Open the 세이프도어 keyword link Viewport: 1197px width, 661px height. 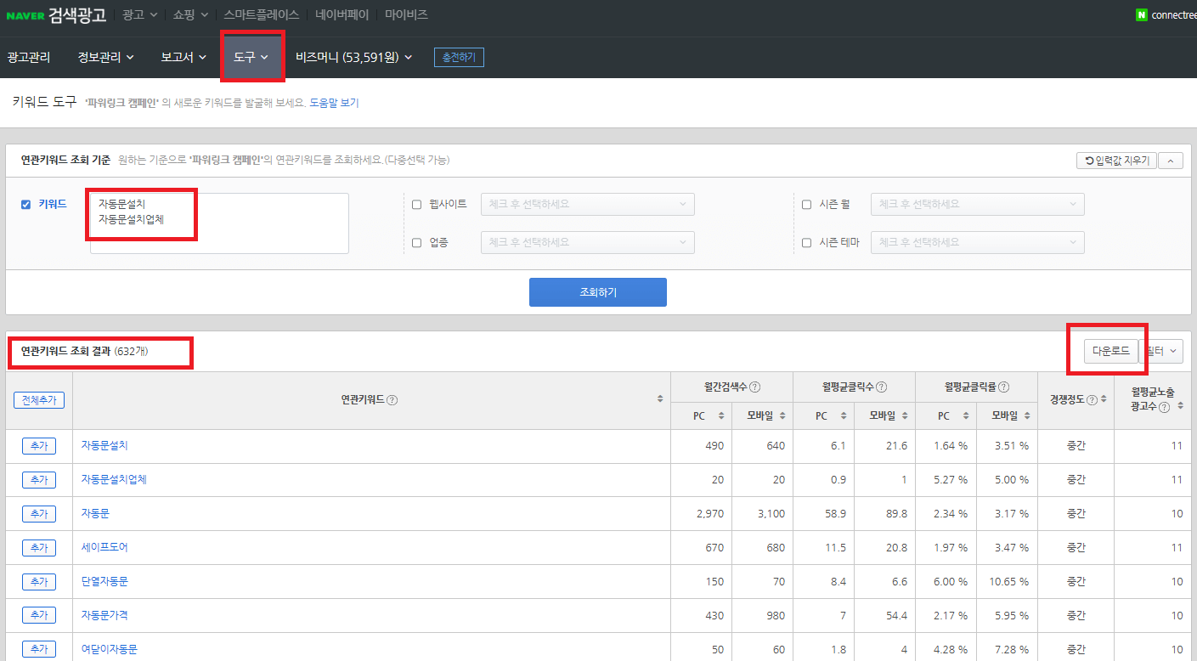coord(104,547)
